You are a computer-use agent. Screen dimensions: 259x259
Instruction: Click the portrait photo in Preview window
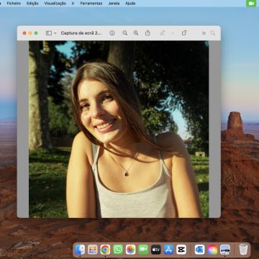point(119,129)
